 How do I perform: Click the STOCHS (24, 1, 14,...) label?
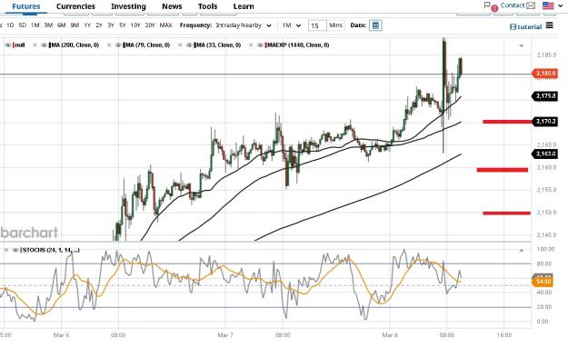pos(50,250)
